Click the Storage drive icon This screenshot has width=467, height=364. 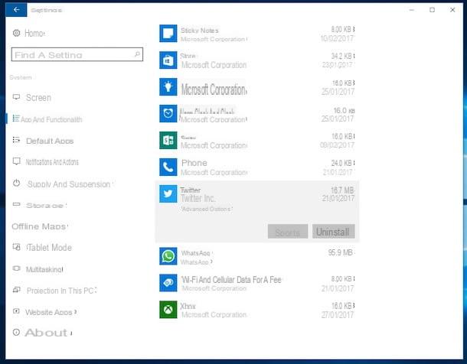coord(16,204)
